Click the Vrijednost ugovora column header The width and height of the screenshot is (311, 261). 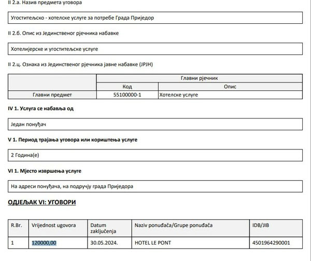[x=54, y=226]
